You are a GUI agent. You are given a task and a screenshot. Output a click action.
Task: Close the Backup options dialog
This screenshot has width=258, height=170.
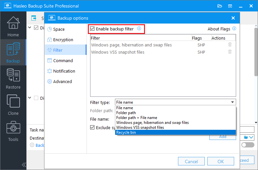(233, 18)
